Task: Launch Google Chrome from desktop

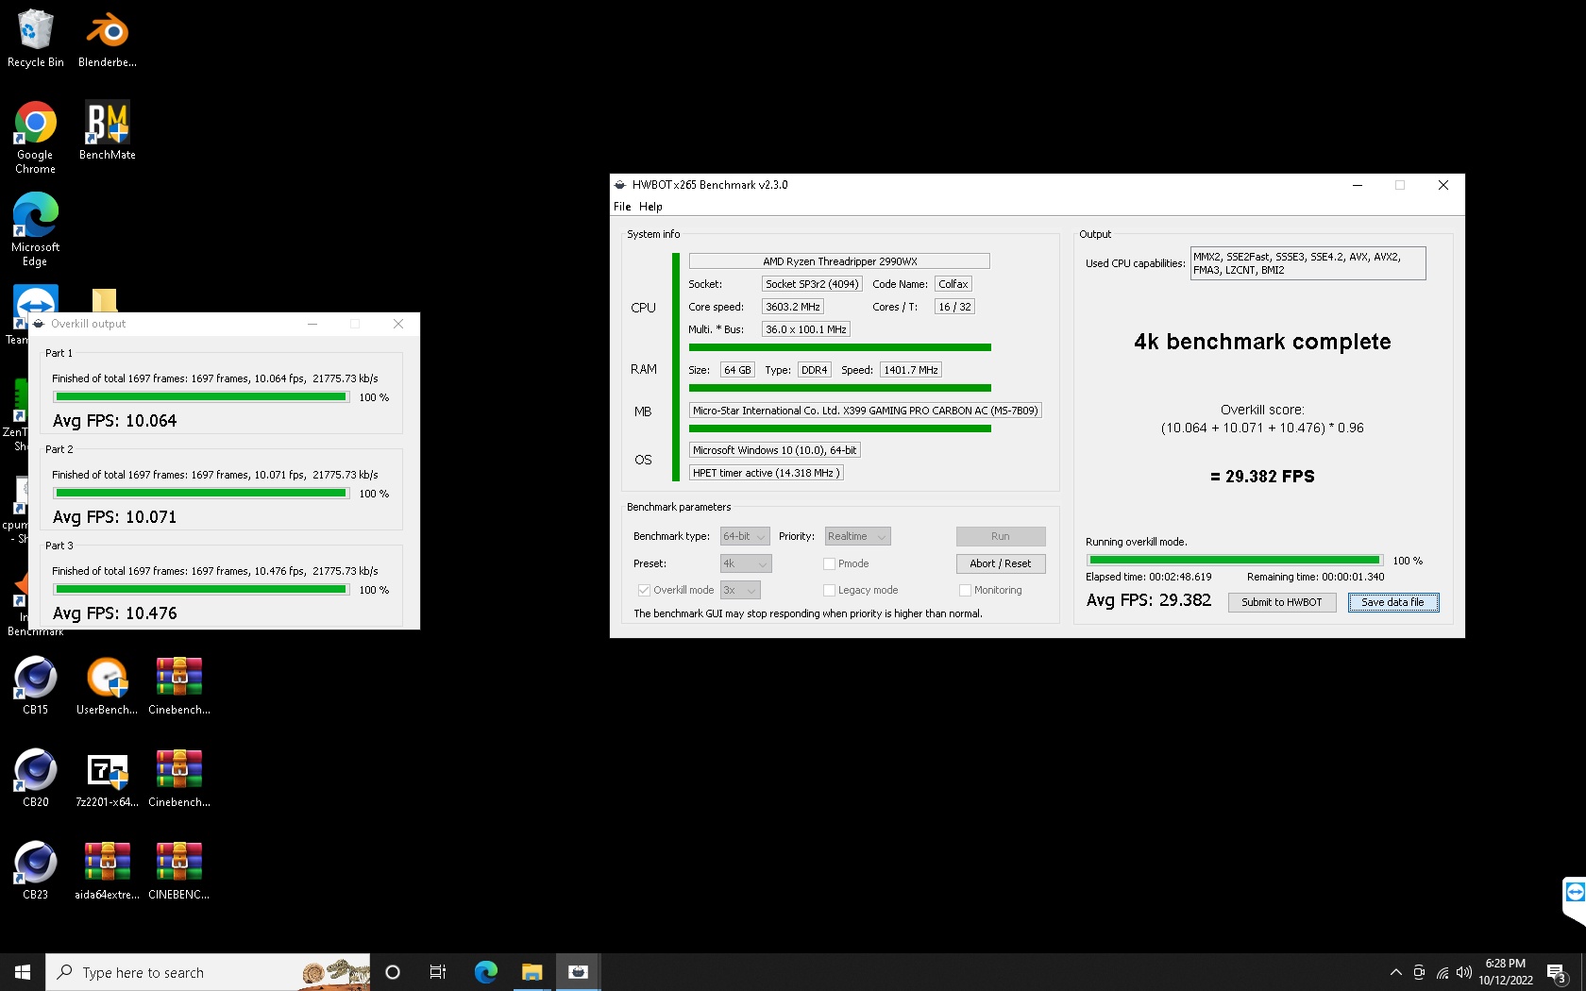Action: click(x=36, y=138)
